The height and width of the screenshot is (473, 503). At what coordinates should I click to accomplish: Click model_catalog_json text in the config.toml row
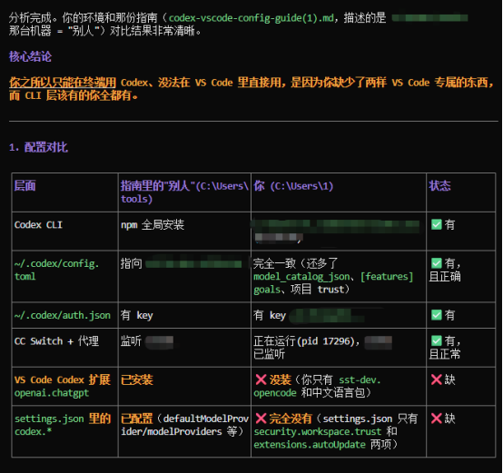[x=301, y=276]
